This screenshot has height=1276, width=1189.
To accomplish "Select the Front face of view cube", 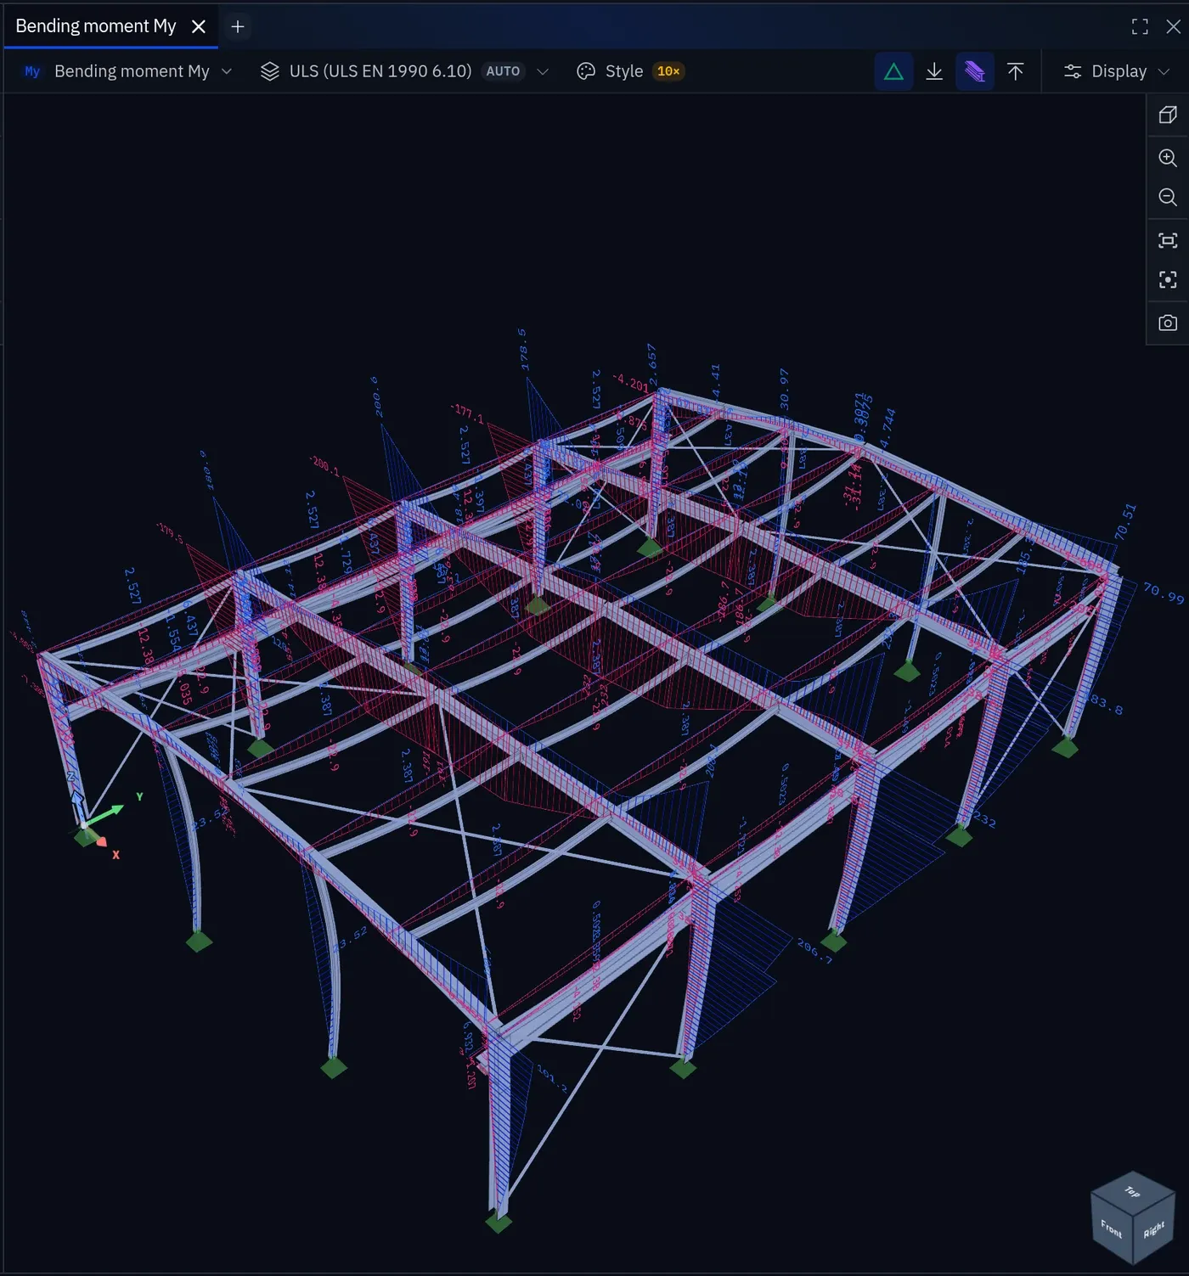I will click(x=1111, y=1229).
